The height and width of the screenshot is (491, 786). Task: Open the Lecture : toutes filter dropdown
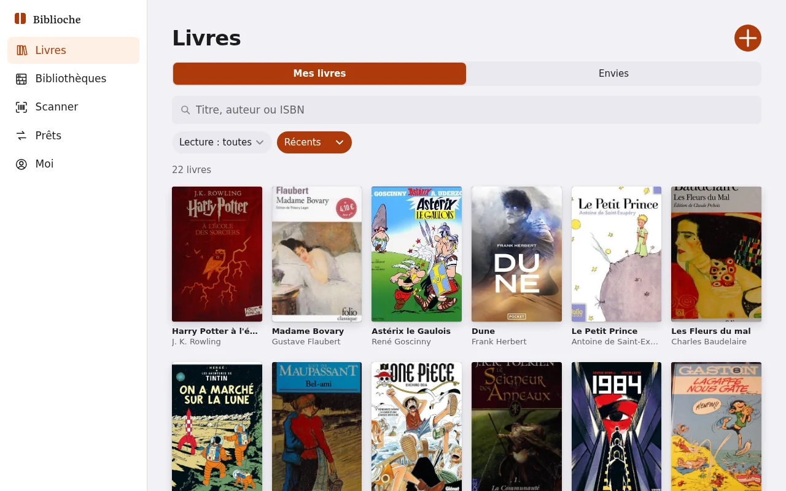pos(222,142)
